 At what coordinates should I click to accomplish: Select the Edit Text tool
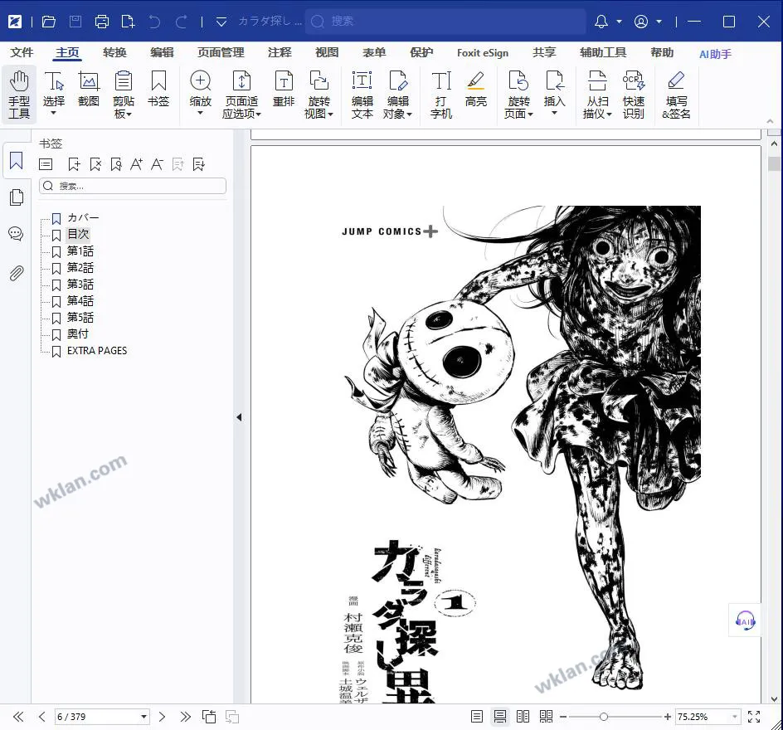tap(362, 94)
